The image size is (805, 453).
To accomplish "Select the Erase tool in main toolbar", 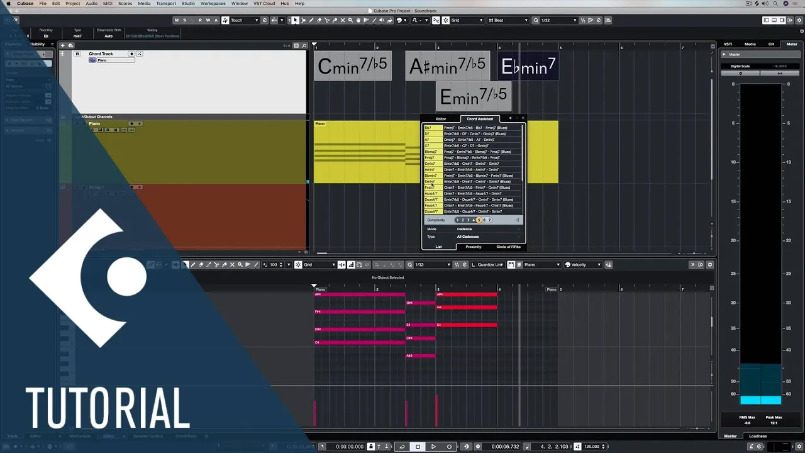I will click(x=319, y=20).
